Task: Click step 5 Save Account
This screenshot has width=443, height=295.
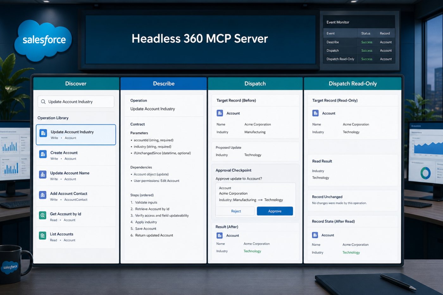Action: (143, 229)
